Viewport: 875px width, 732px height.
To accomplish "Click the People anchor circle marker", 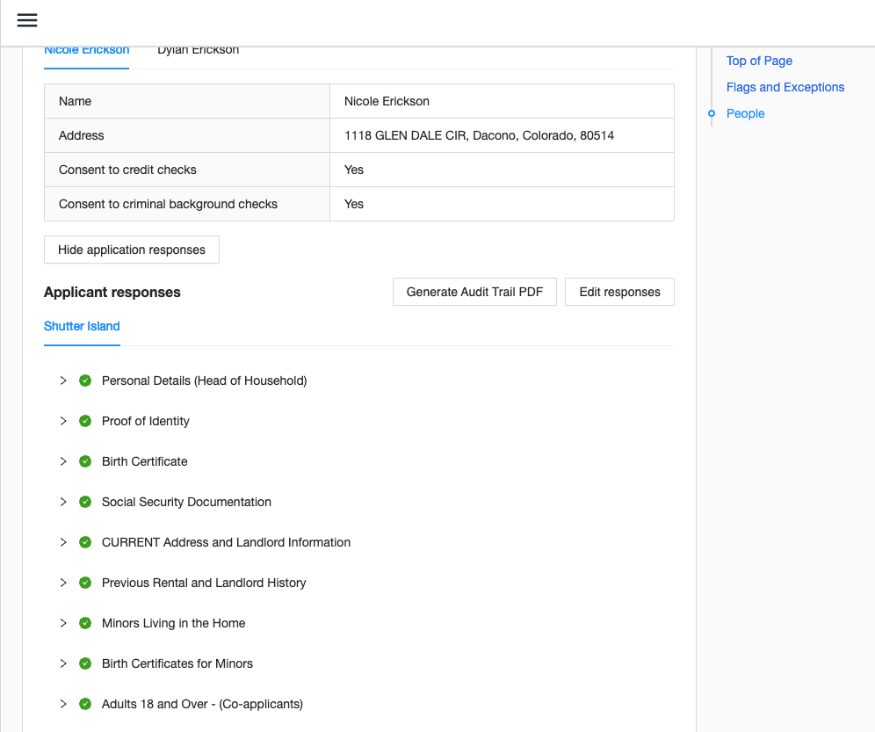I will (712, 113).
